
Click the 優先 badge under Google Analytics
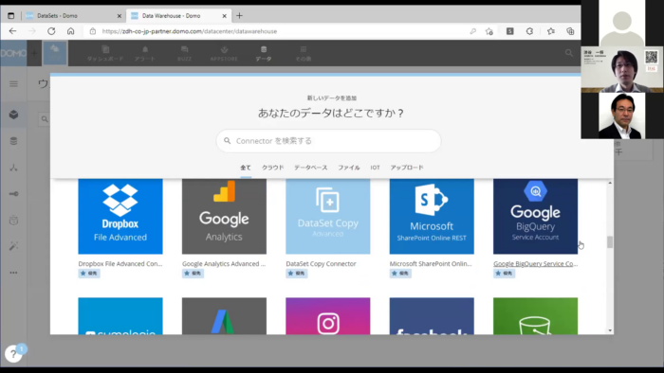click(x=193, y=274)
